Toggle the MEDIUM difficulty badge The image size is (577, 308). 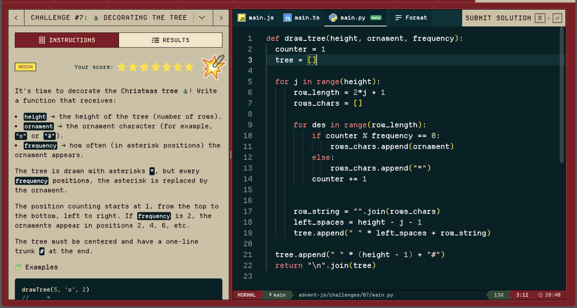click(25, 67)
